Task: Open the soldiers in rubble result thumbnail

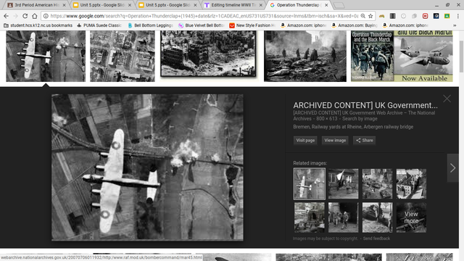Action: point(305,57)
